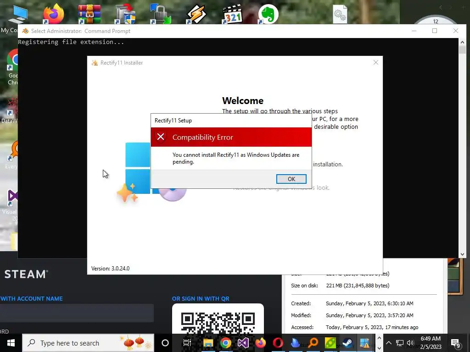
Task: Open the Winamp desktop shortcut
Action: (x=196, y=14)
